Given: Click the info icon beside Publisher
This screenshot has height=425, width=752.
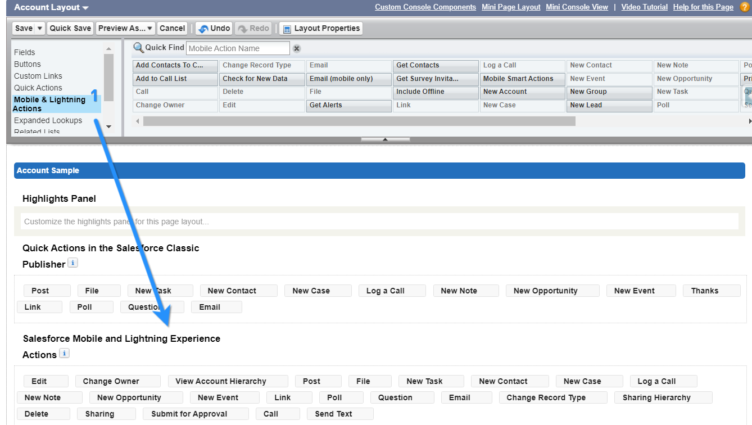Looking at the screenshot, I should tap(73, 263).
